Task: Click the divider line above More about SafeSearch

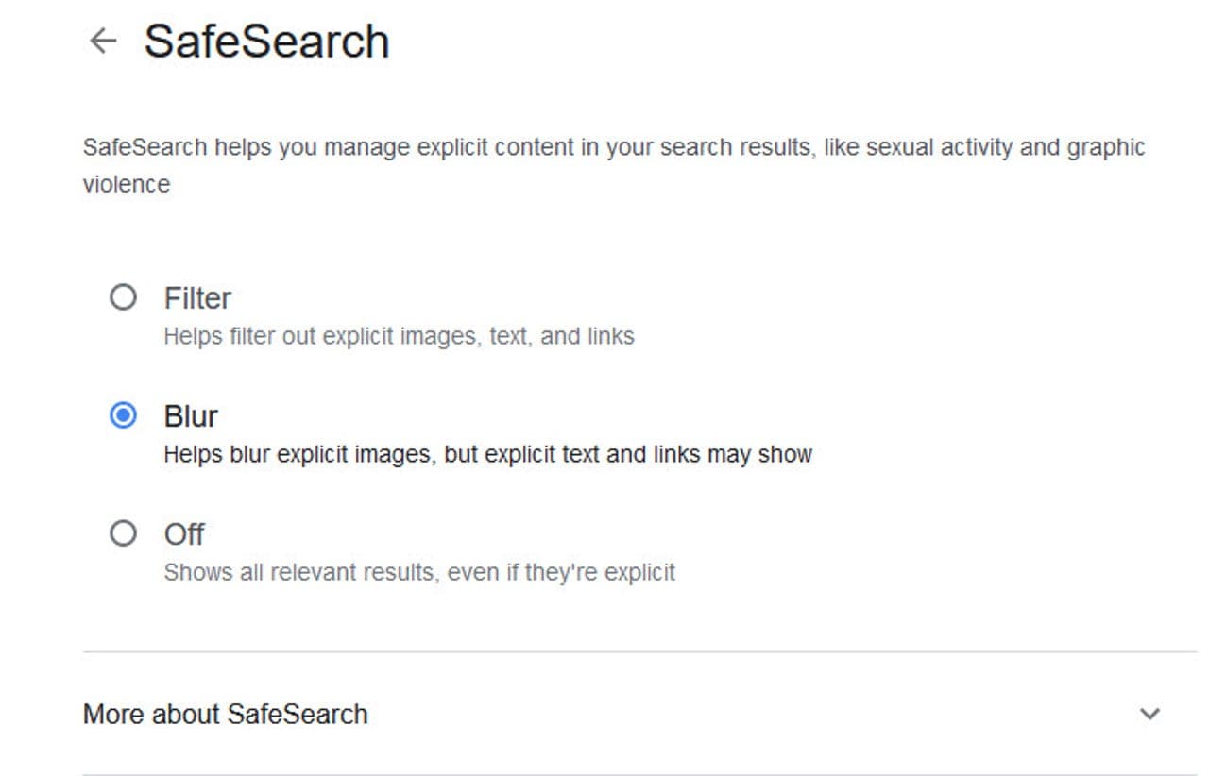Action: pyautogui.click(x=639, y=651)
